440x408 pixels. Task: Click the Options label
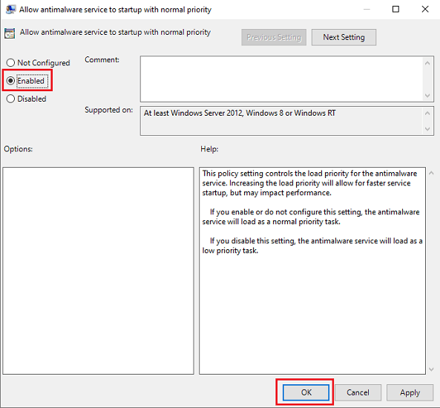(19, 149)
